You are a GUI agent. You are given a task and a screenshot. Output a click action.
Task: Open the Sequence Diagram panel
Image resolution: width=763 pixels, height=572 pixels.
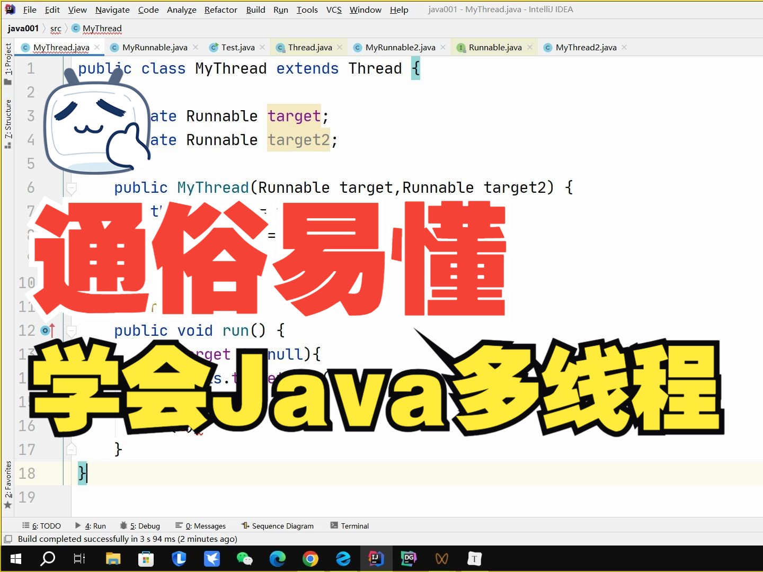point(278,525)
